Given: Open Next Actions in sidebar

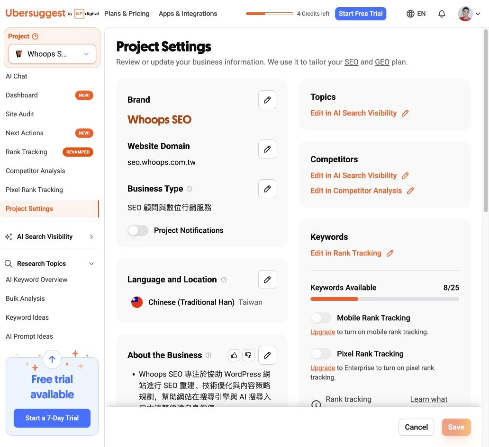Looking at the screenshot, I should pos(24,133).
